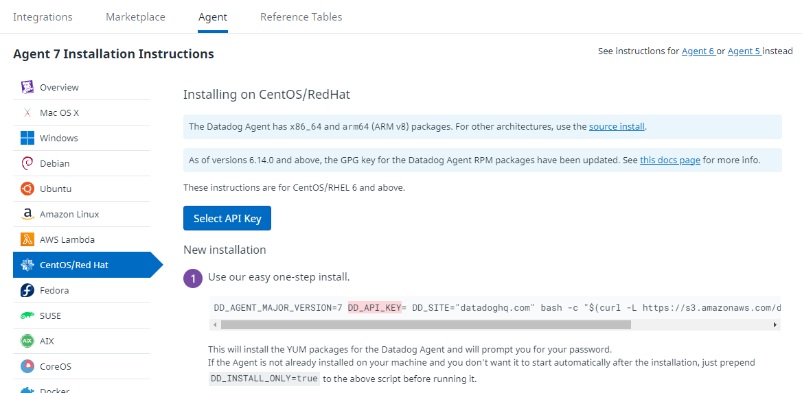Choose Mac OS X platform entry
Screen dimensions: 802x393
(81, 112)
